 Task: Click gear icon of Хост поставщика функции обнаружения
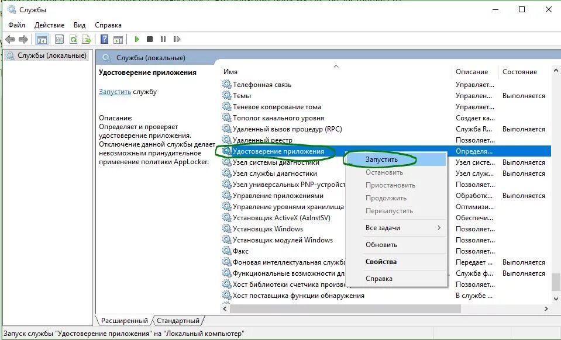226,296
